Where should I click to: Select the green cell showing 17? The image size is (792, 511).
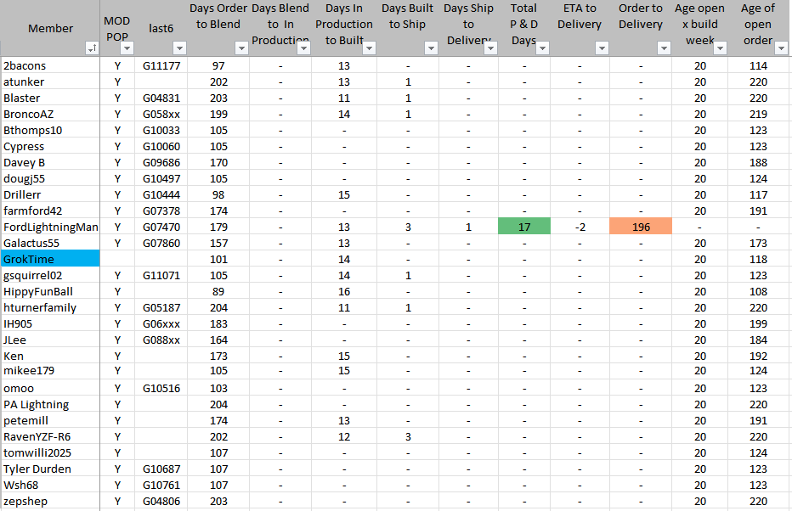pyautogui.click(x=524, y=227)
